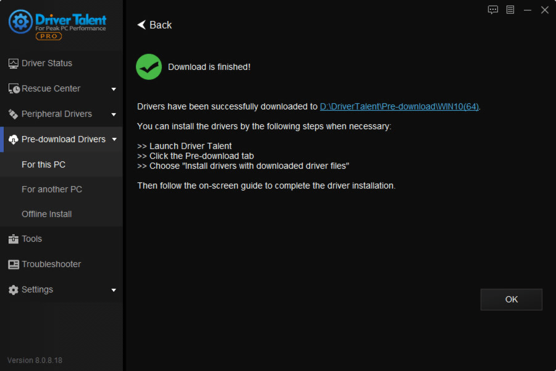Click the Download is finished! message

click(209, 67)
